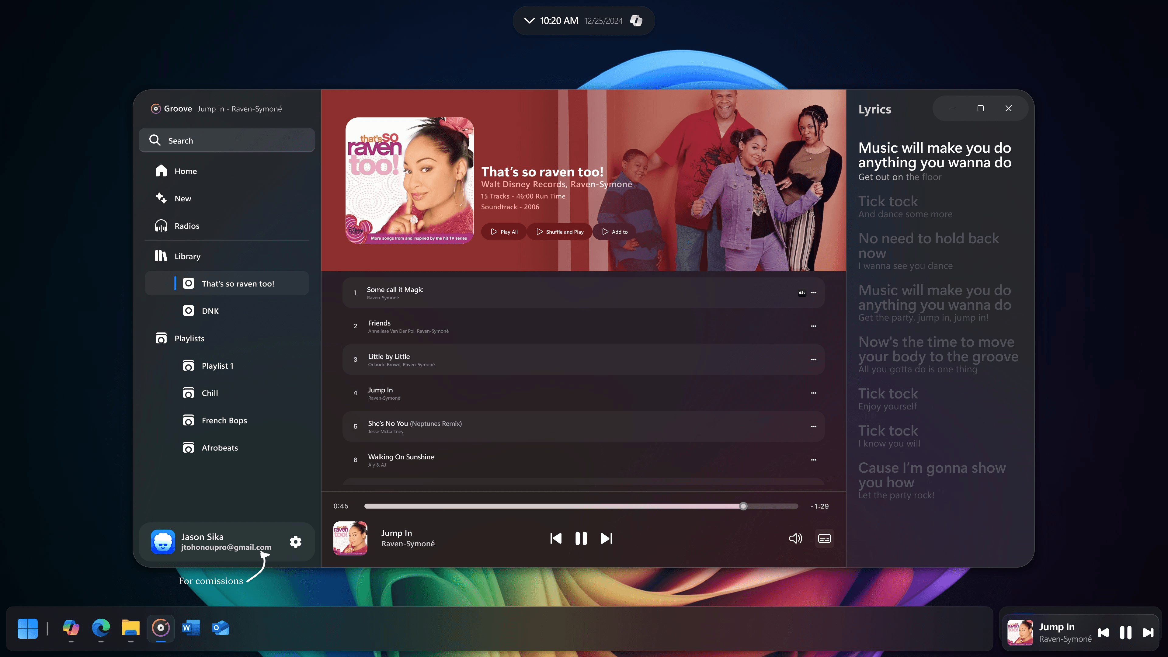Click the playback progress slider handle
Screen dimensions: 1168x657
pyautogui.click(x=743, y=506)
